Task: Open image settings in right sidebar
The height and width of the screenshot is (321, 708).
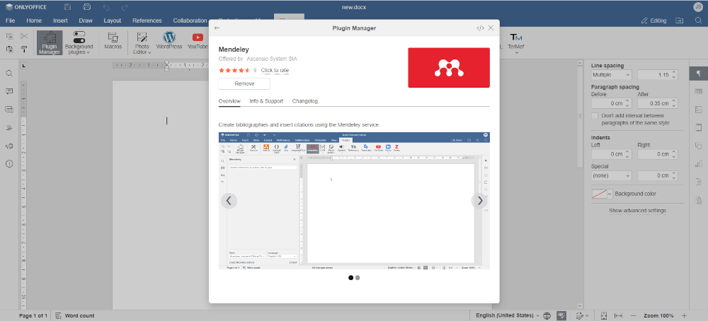Action: [x=699, y=110]
